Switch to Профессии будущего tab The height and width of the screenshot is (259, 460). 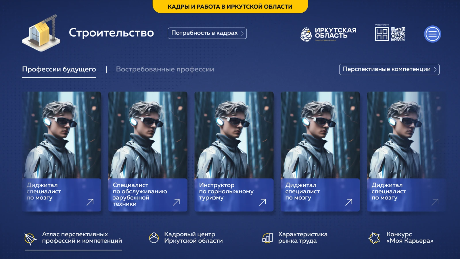click(x=59, y=69)
